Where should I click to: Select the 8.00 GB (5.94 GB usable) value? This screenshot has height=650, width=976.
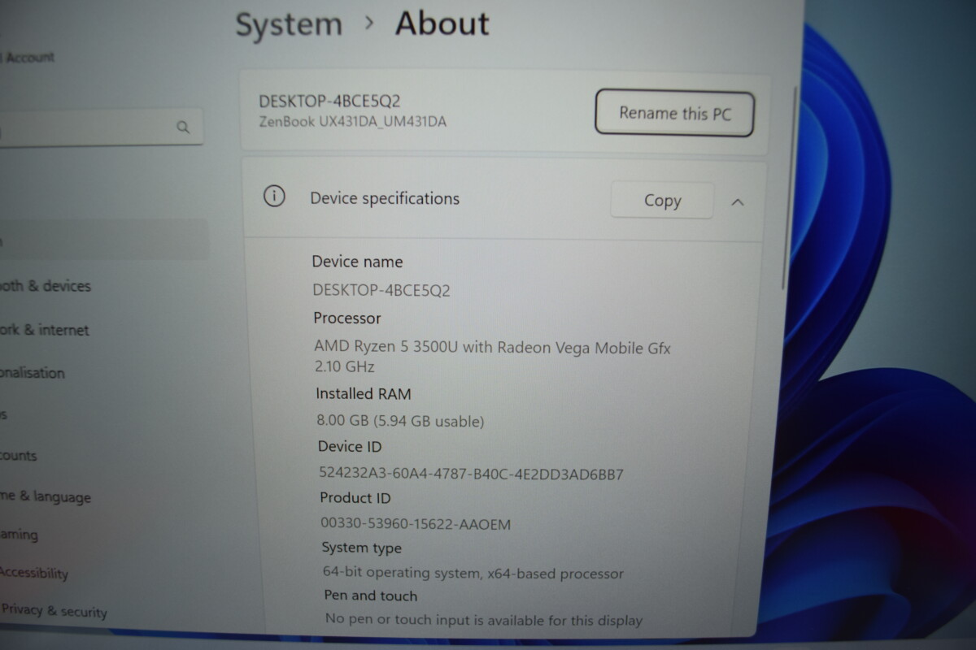tap(400, 421)
